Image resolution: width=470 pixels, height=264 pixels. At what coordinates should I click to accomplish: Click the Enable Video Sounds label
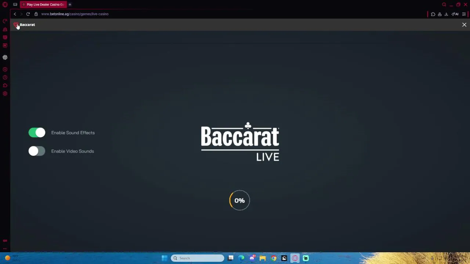72,151
